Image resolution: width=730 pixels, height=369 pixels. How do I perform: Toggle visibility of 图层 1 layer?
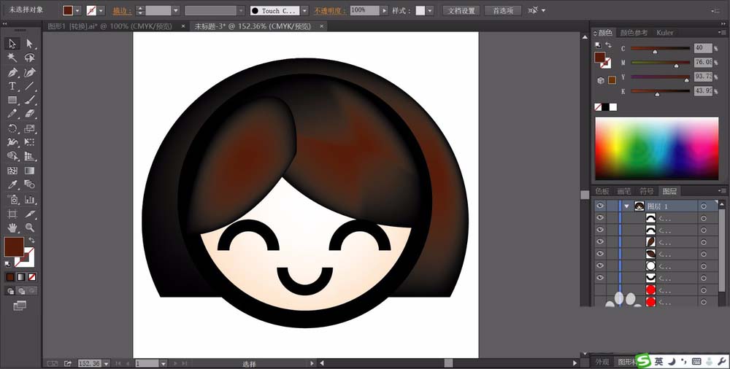pyautogui.click(x=600, y=206)
